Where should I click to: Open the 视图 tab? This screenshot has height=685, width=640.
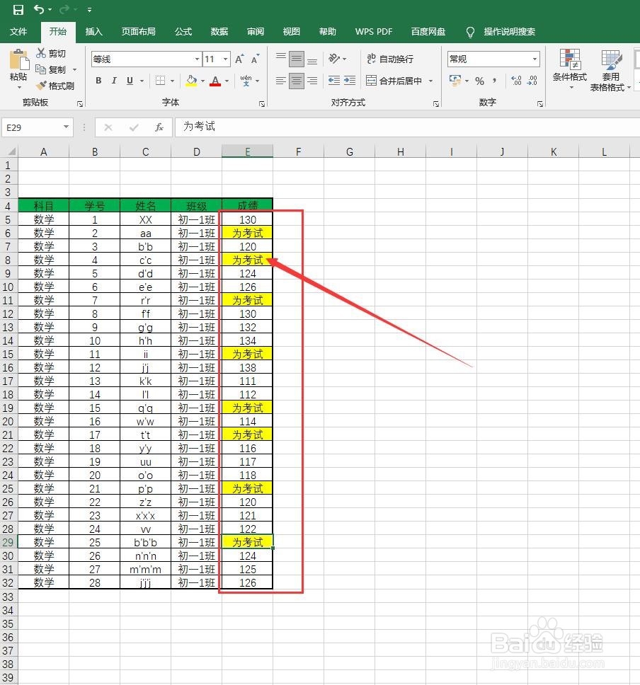pos(291,31)
